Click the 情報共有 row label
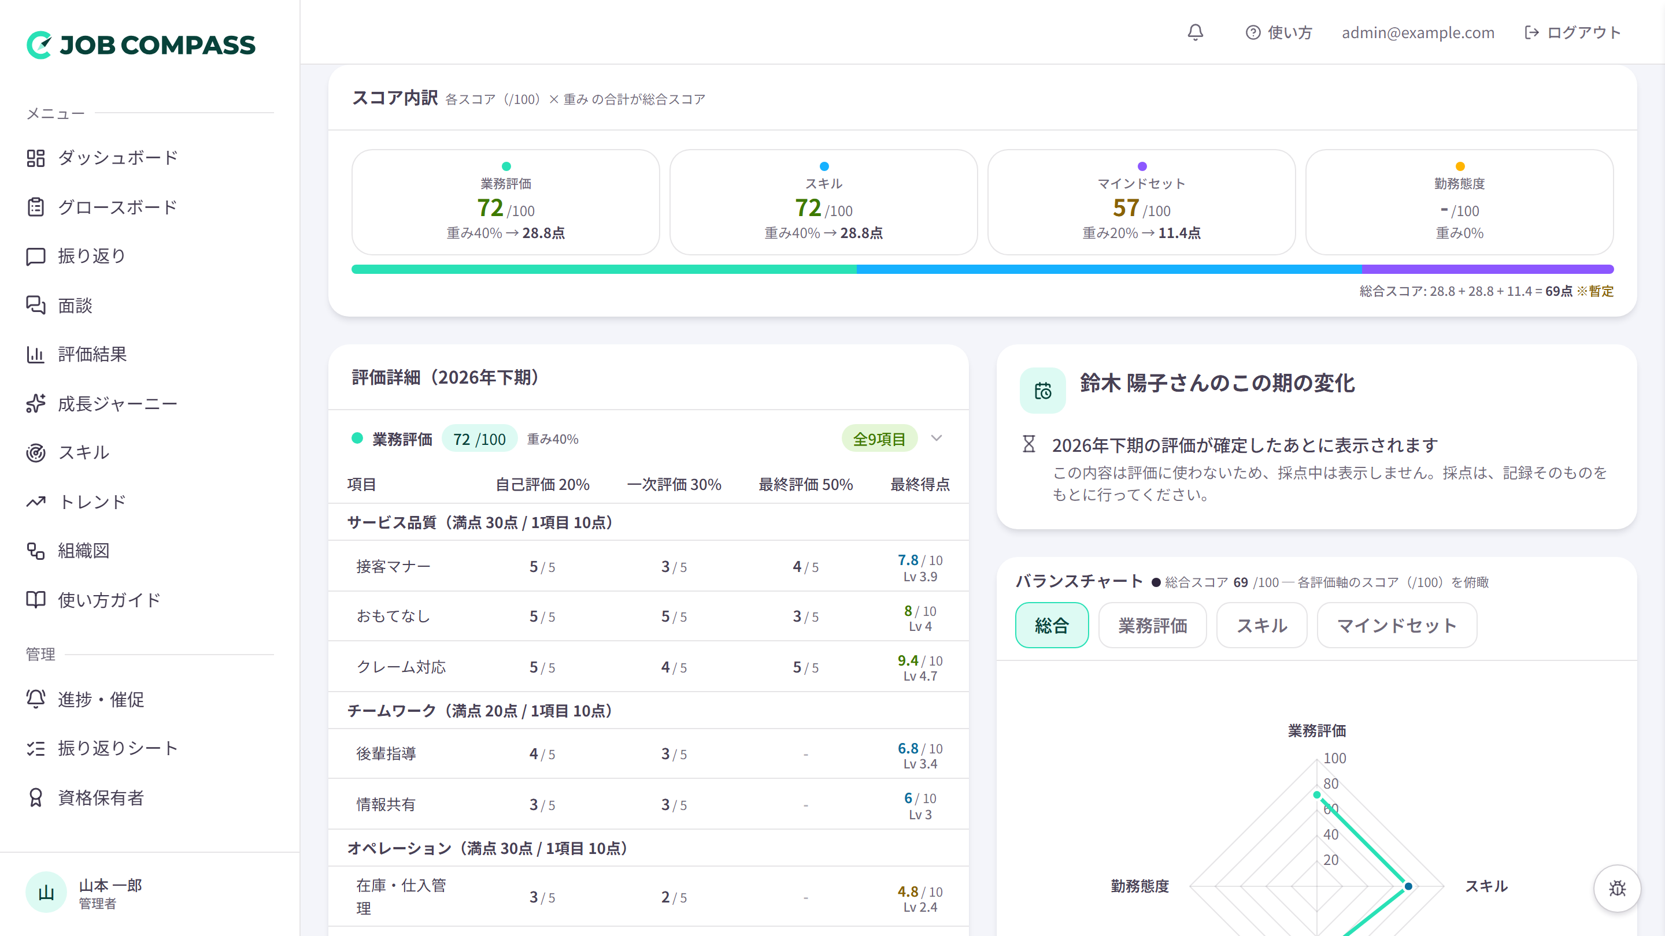This screenshot has height=936, width=1665. (386, 804)
